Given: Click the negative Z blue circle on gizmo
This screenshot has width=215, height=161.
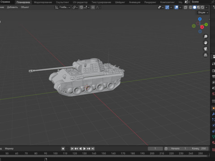Looking at the screenshot, I should click(x=200, y=31).
